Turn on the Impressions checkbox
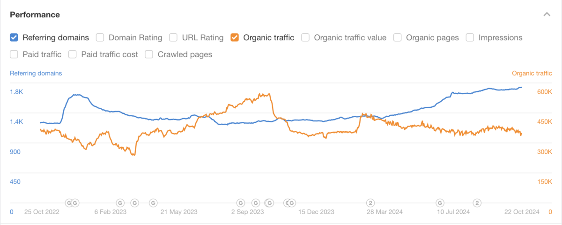This screenshot has height=225, width=562. pyautogui.click(x=470, y=37)
